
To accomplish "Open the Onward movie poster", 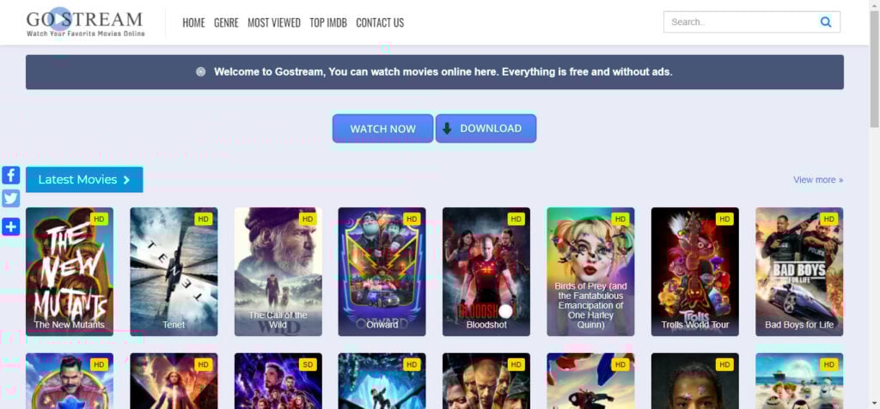I will click(x=382, y=272).
